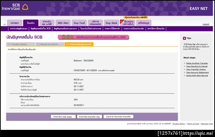
Task: Click the Tips star icon
Action: coord(184,38)
